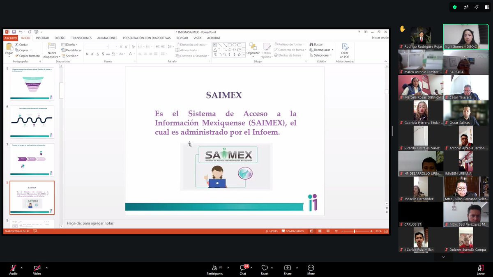Switch to slide sorter view icon
The image size is (493, 277).
[320, 231]
